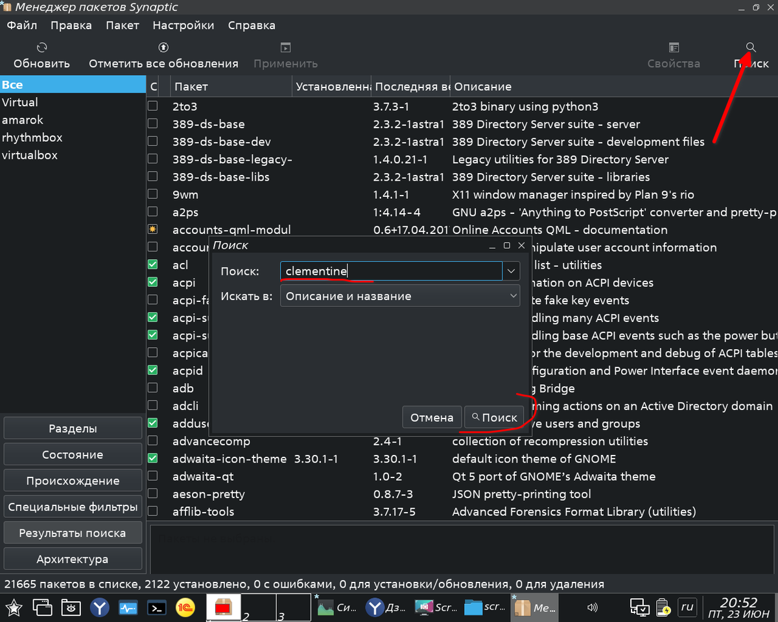Switch to virtual desktop 3
This screenshot has height=622, width=778.
coord(293,608)
